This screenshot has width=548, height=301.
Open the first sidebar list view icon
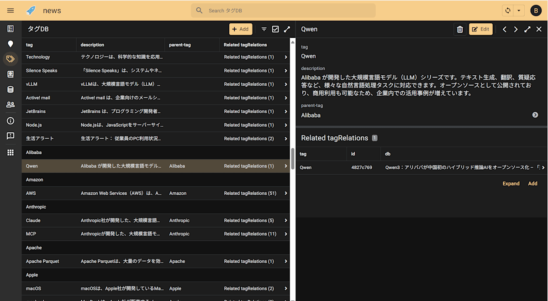pyautogui.click(x=11, y=29)
